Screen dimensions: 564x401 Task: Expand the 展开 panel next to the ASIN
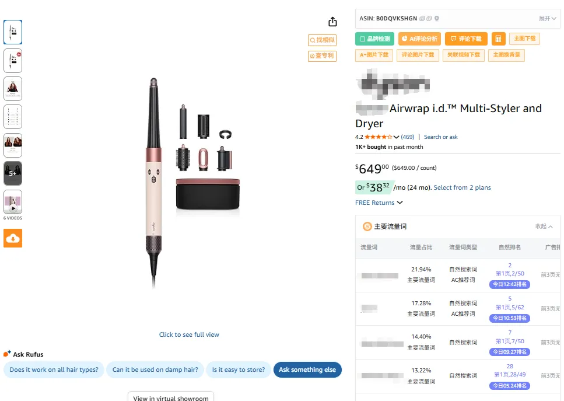(x=546, y=18)
